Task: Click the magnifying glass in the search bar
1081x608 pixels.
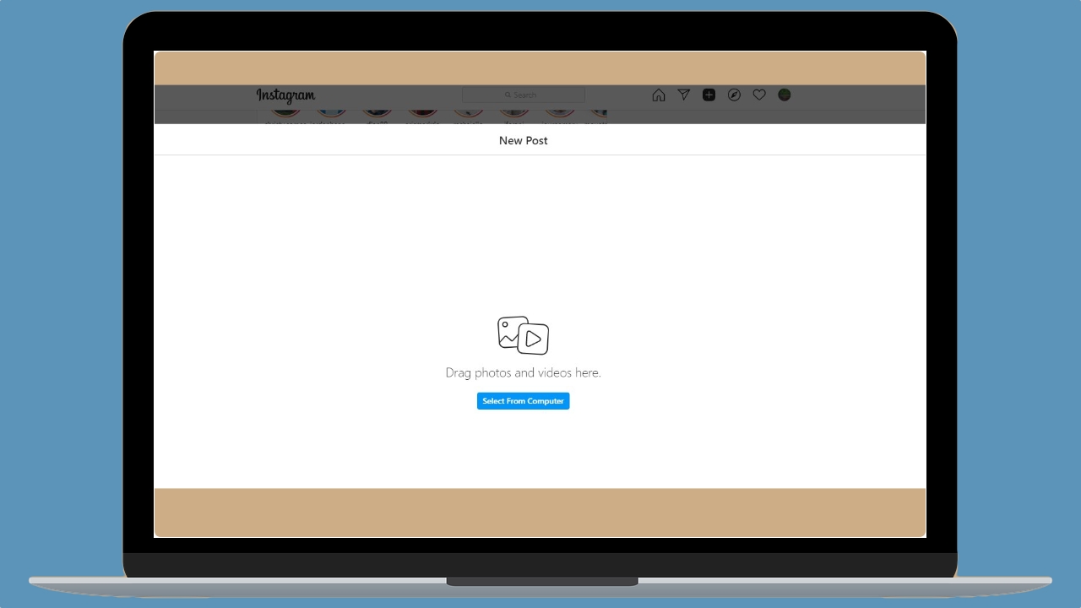Action: pos(507,95)
